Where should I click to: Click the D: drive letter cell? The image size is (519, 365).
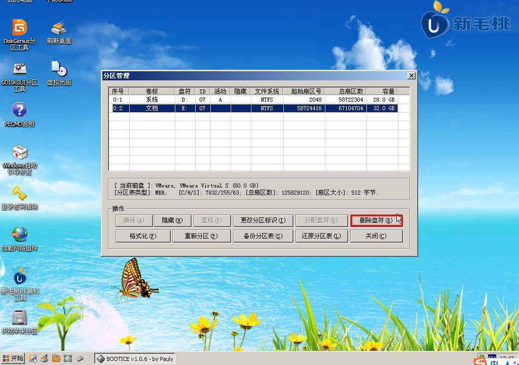(184, 100)
